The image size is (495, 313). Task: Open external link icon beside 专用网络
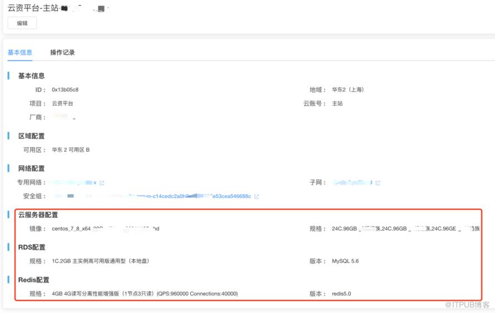(102, 183)
